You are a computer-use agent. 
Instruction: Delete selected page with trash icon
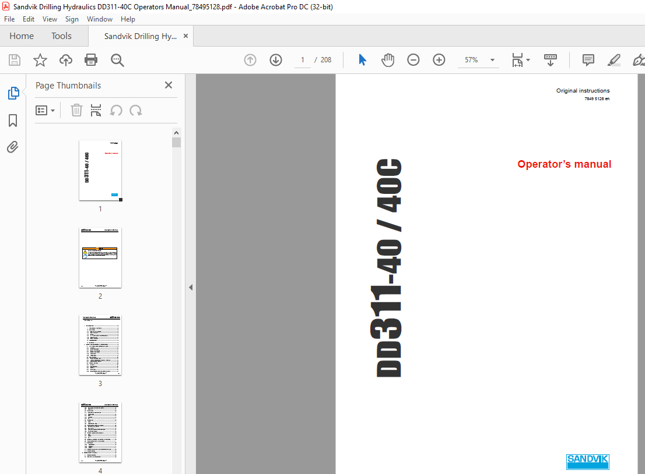click(x=76, y=111)
